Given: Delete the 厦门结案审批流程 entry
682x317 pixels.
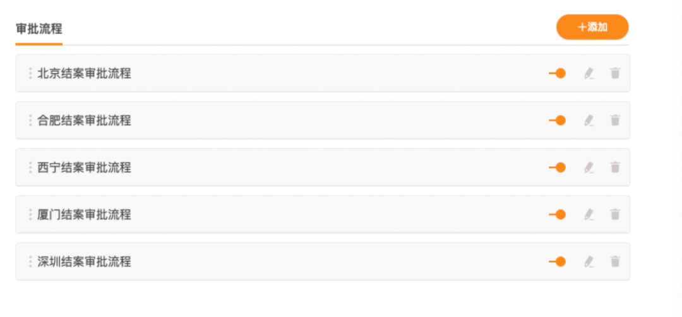Looking at the screenshot, I should click(615, 214).
